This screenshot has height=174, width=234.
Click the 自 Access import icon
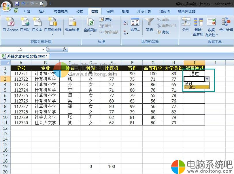click(10, 22)
